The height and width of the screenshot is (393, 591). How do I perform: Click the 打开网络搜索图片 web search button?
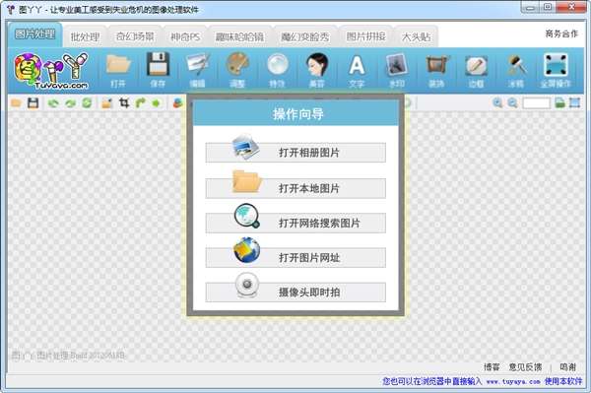click(x=295, y=223)
